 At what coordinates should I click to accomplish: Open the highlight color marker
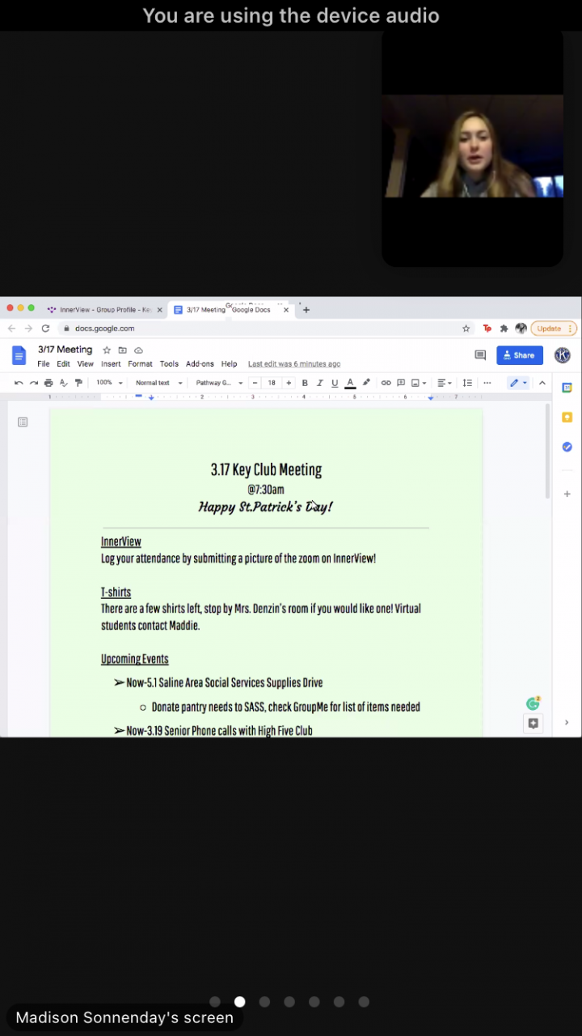pyautogui.click(x=366, y=383)
